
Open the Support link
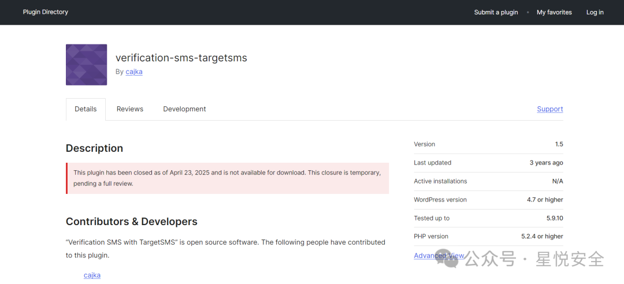click(549, 109)
